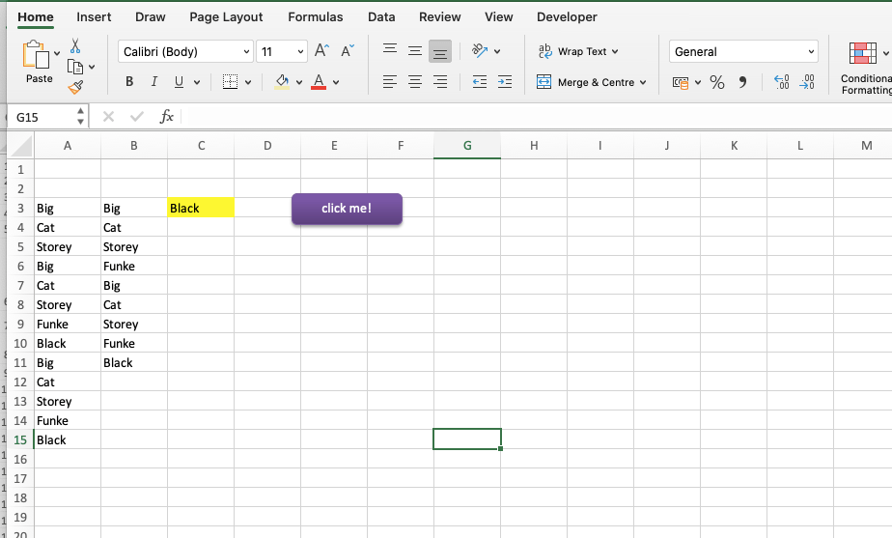
Task: Select the Format Painter brush icon
Action: coord(75,87)
